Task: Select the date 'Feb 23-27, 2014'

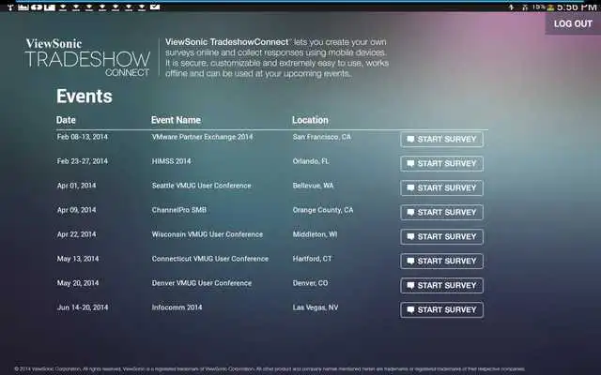Action: 83,161
